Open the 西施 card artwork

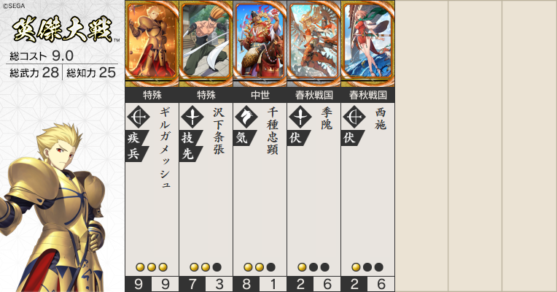[x=368, y=43]
